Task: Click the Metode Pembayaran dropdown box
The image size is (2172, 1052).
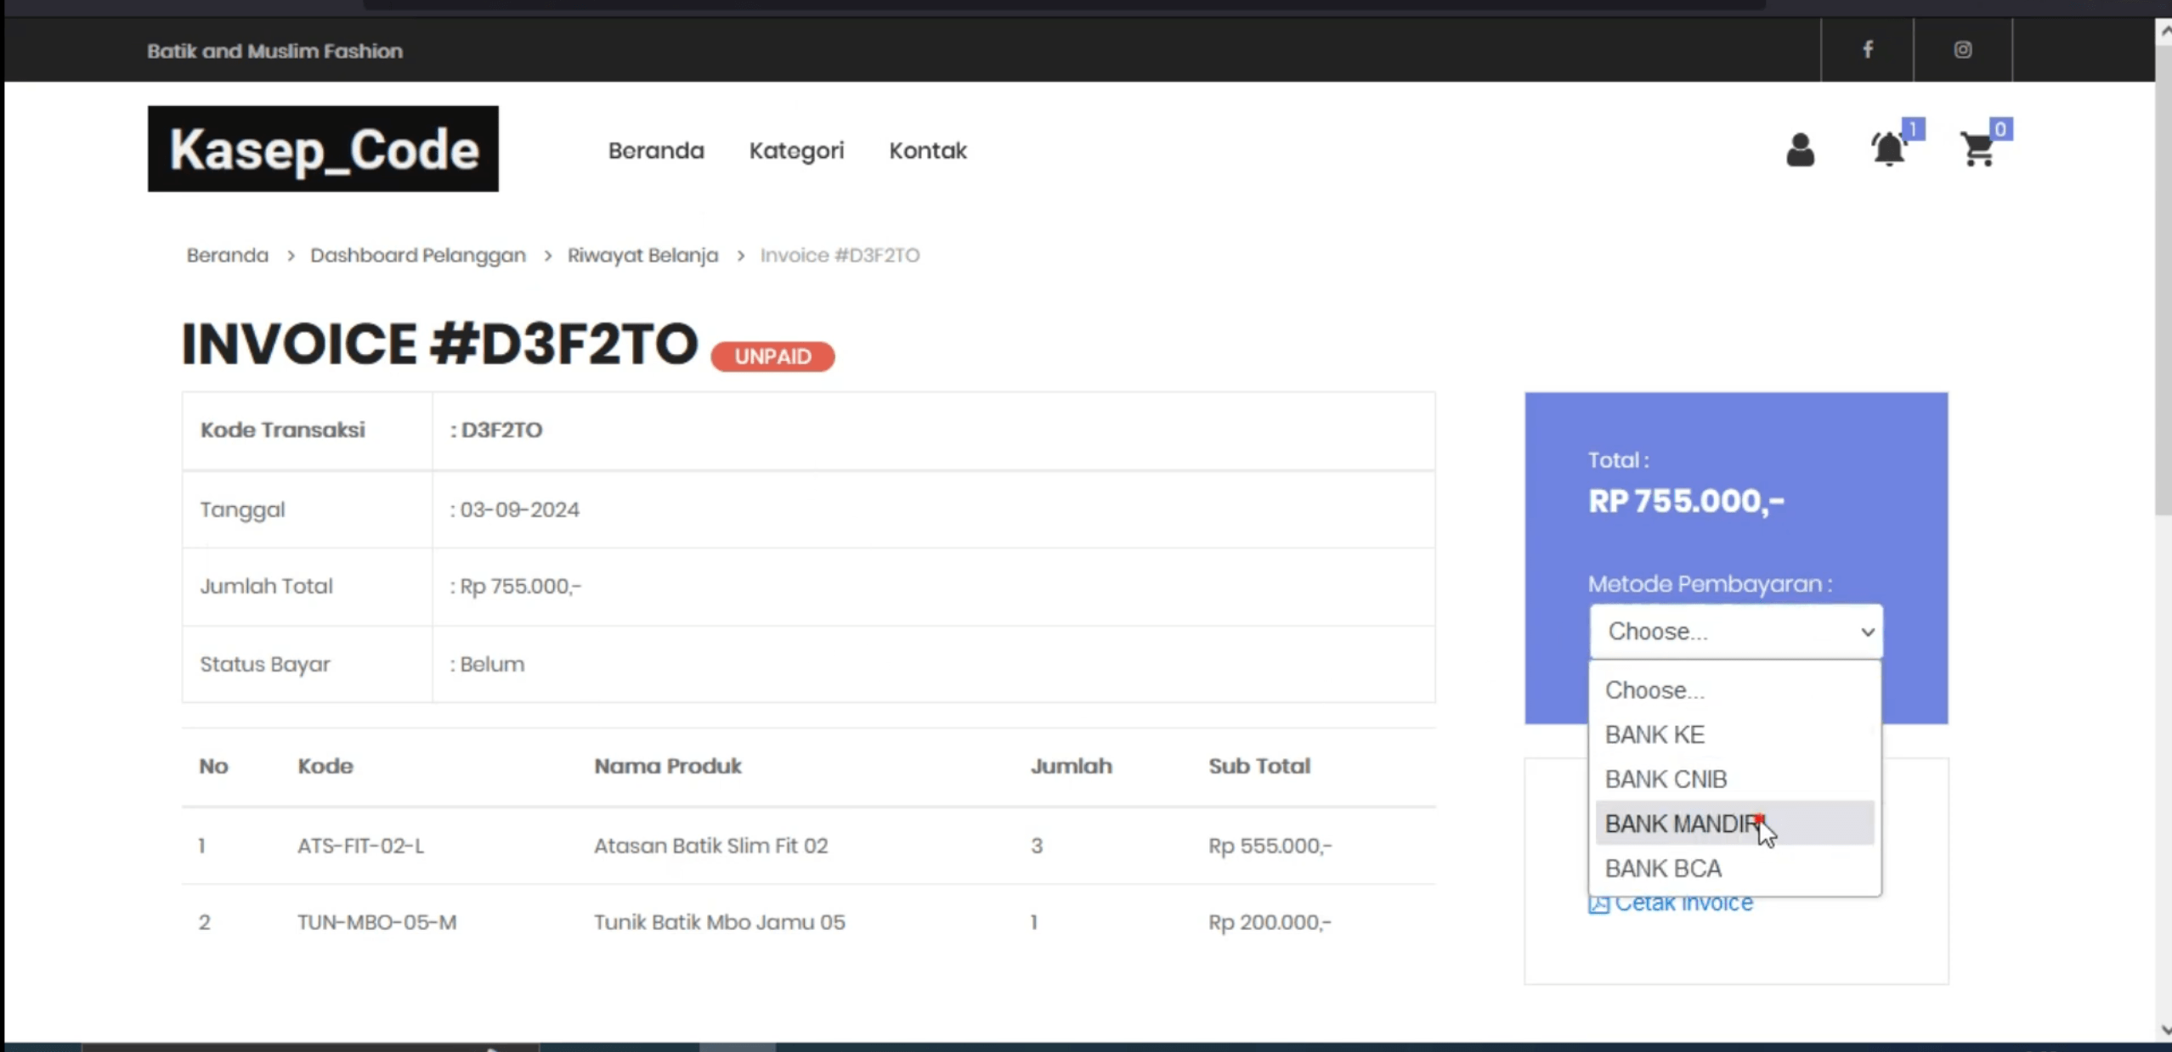Action: (x=1736, y=632)
